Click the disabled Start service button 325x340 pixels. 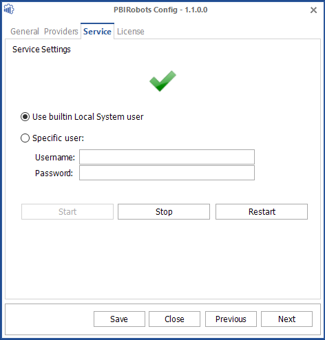[67, 211]
